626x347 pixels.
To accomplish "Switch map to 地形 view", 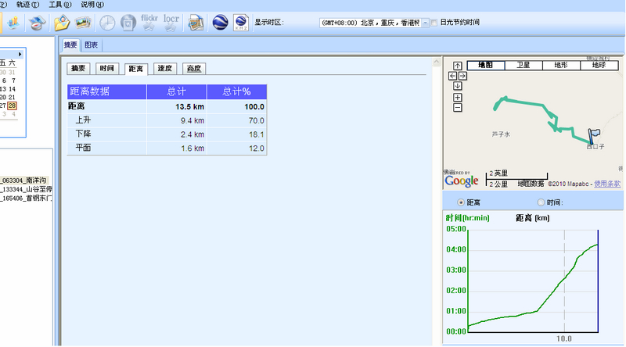I will coord(561,65).
